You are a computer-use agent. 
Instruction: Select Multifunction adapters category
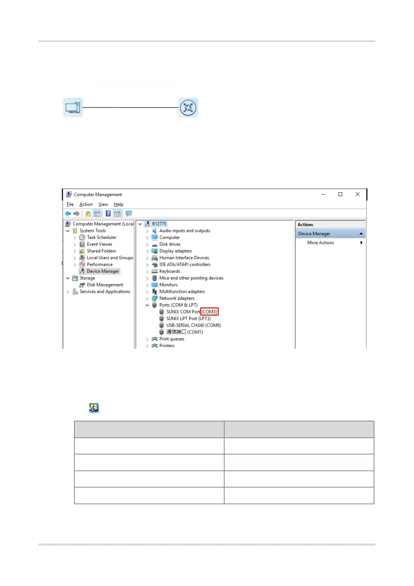pyautogui.click(x=182, y=292)
